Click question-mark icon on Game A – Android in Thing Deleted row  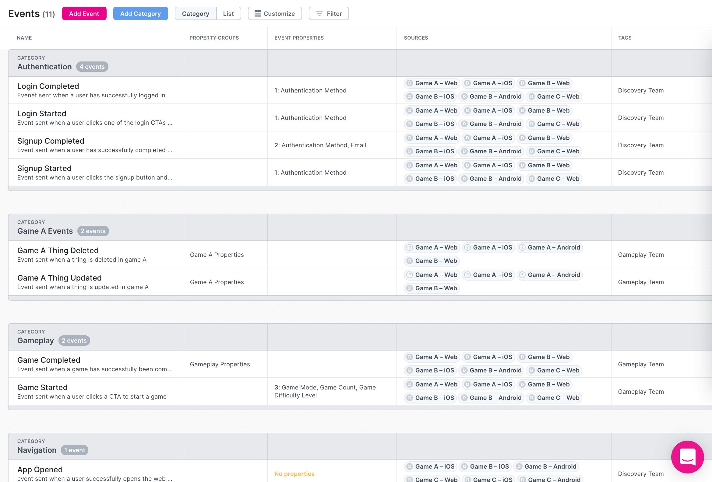coord(522,248)
